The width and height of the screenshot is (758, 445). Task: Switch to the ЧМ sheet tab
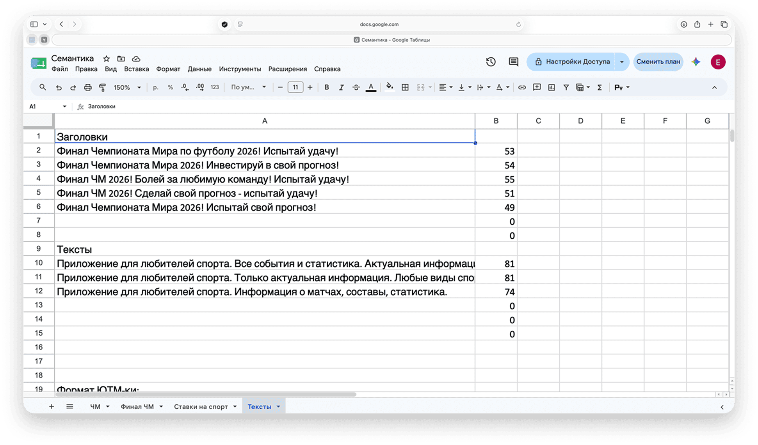95,406
